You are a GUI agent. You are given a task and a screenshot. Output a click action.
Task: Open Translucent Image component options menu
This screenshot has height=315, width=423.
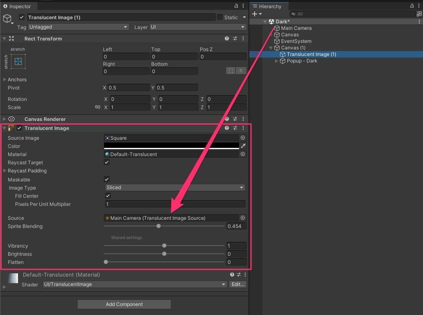pos(243,128)
